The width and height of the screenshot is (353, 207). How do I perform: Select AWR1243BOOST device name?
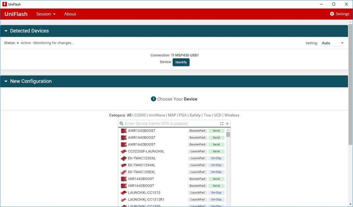(142, 131)
